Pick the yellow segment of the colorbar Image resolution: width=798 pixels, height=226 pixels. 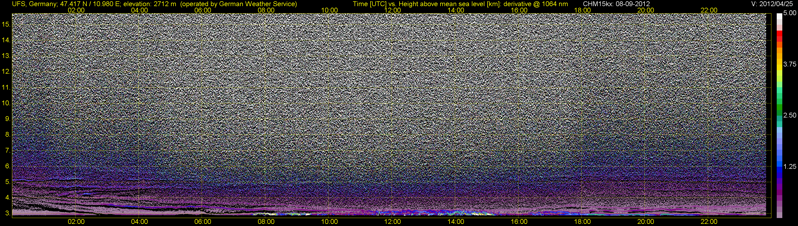(x=779, y=68)
